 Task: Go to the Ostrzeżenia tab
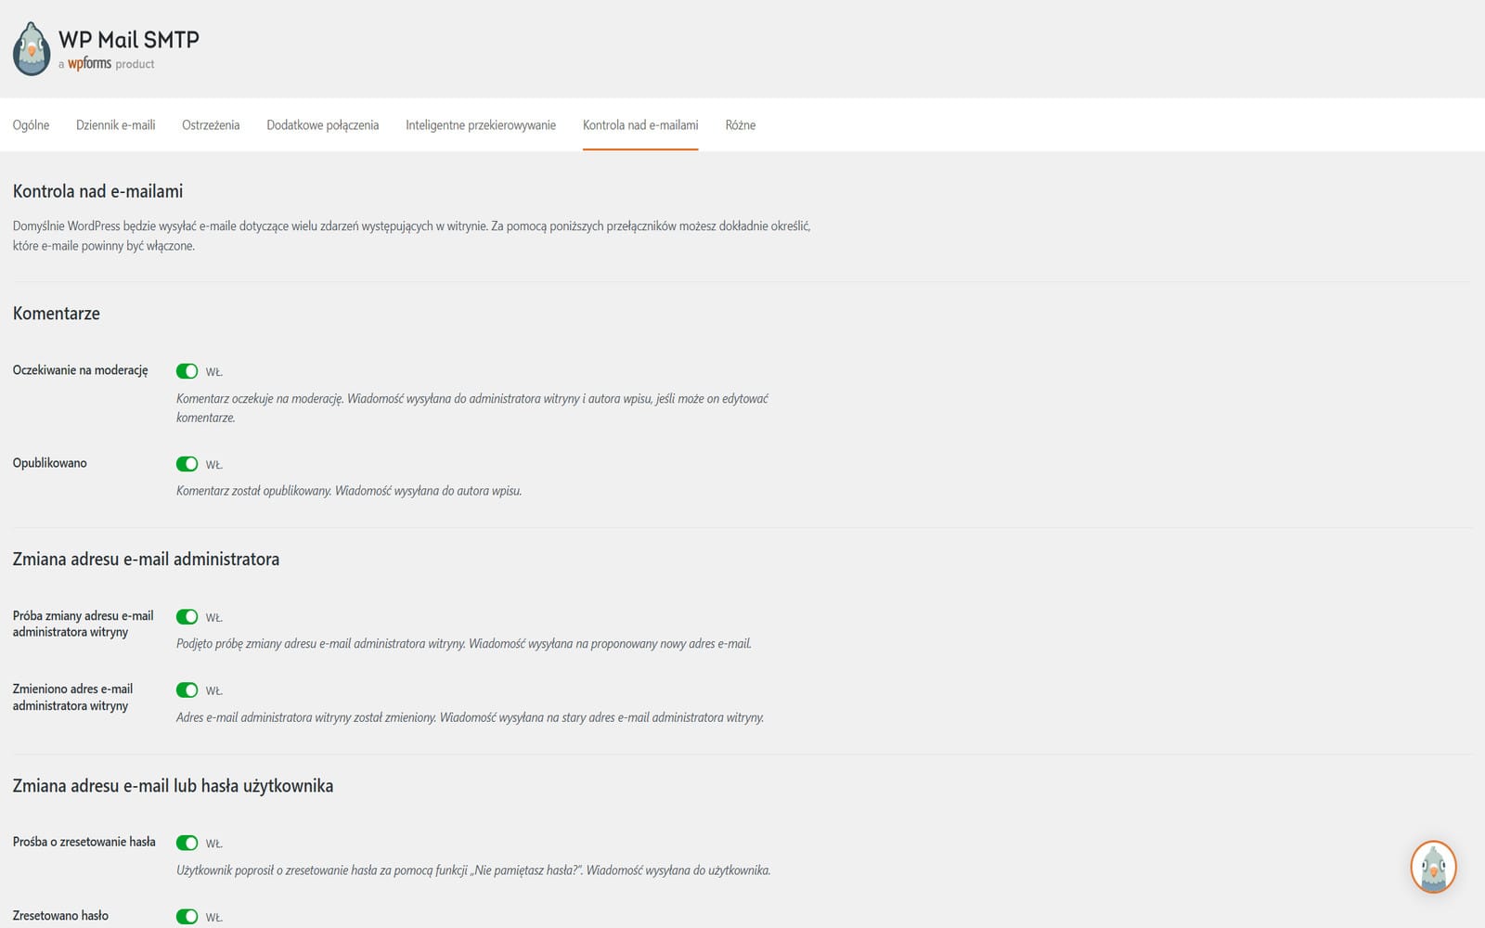click(211, 125)
